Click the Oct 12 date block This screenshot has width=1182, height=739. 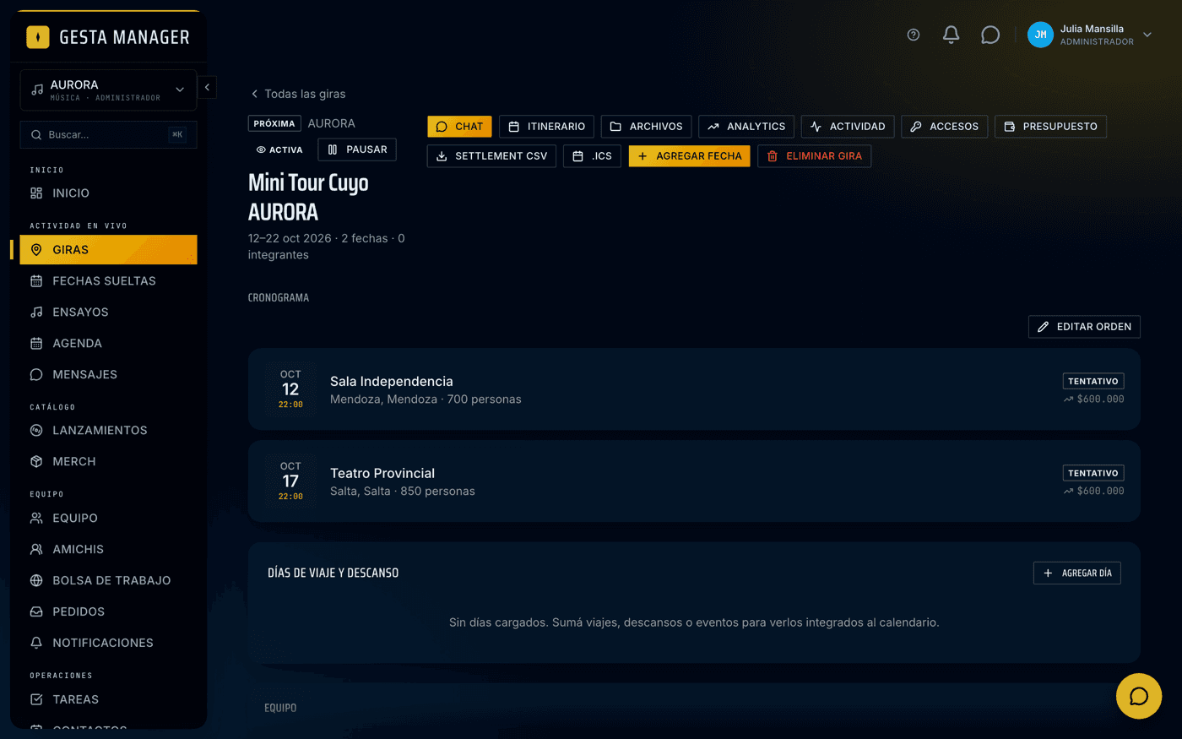click(290, 389)
